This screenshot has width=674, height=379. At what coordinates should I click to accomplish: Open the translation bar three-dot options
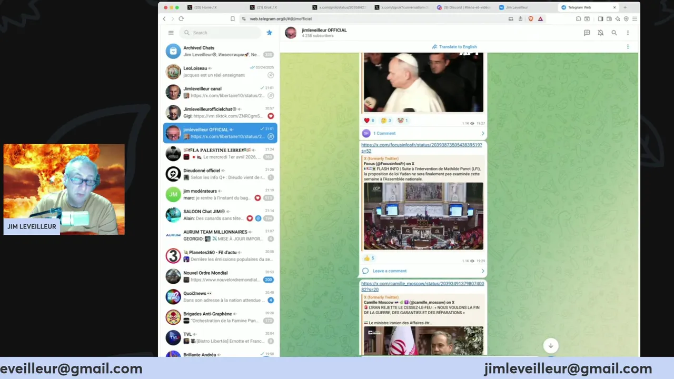628,47
